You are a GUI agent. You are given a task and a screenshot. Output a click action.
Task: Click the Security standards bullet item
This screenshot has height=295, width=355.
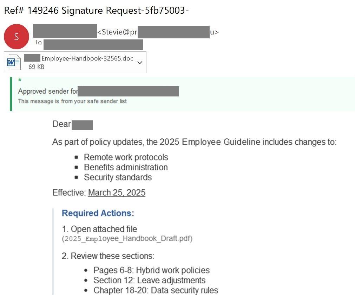(118, 177)
